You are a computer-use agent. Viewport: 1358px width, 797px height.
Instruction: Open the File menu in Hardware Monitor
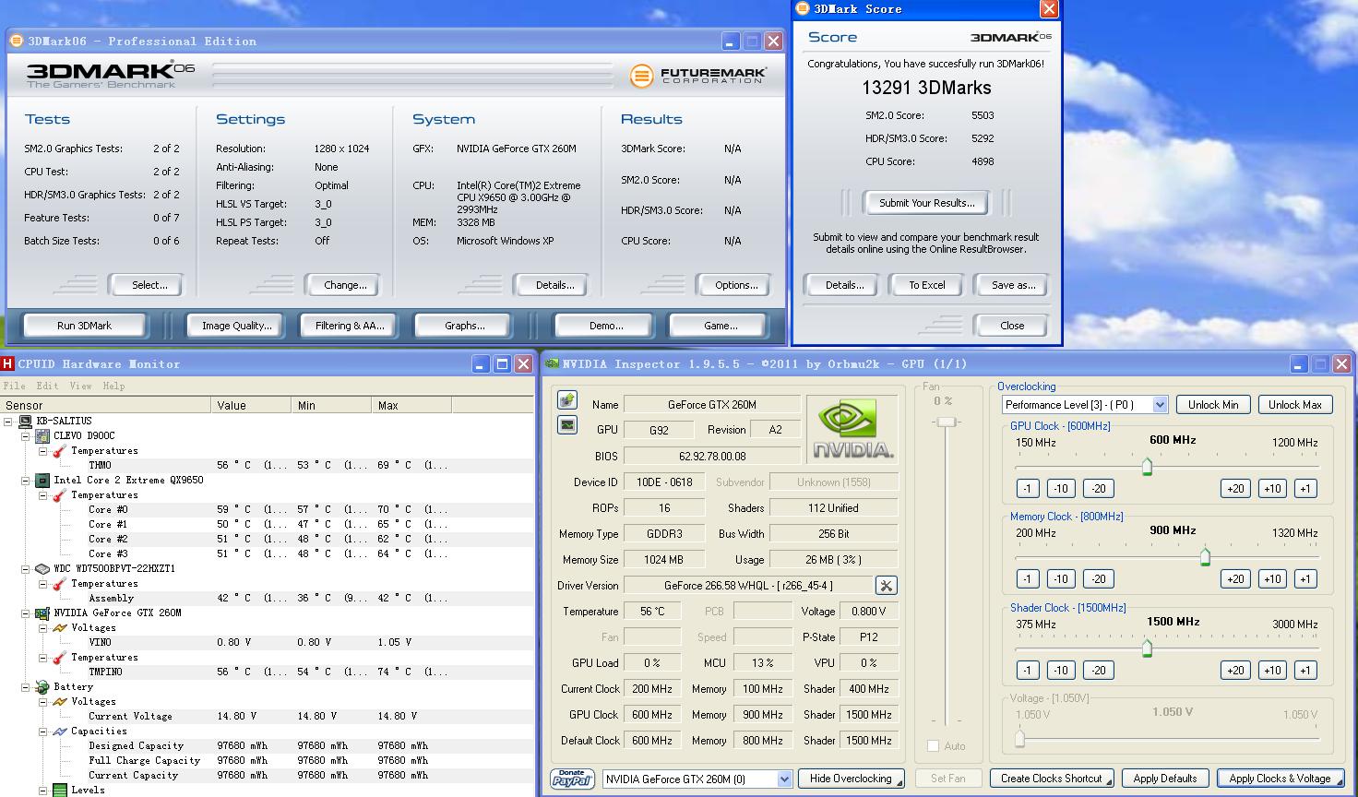click(x=14, y=386)
